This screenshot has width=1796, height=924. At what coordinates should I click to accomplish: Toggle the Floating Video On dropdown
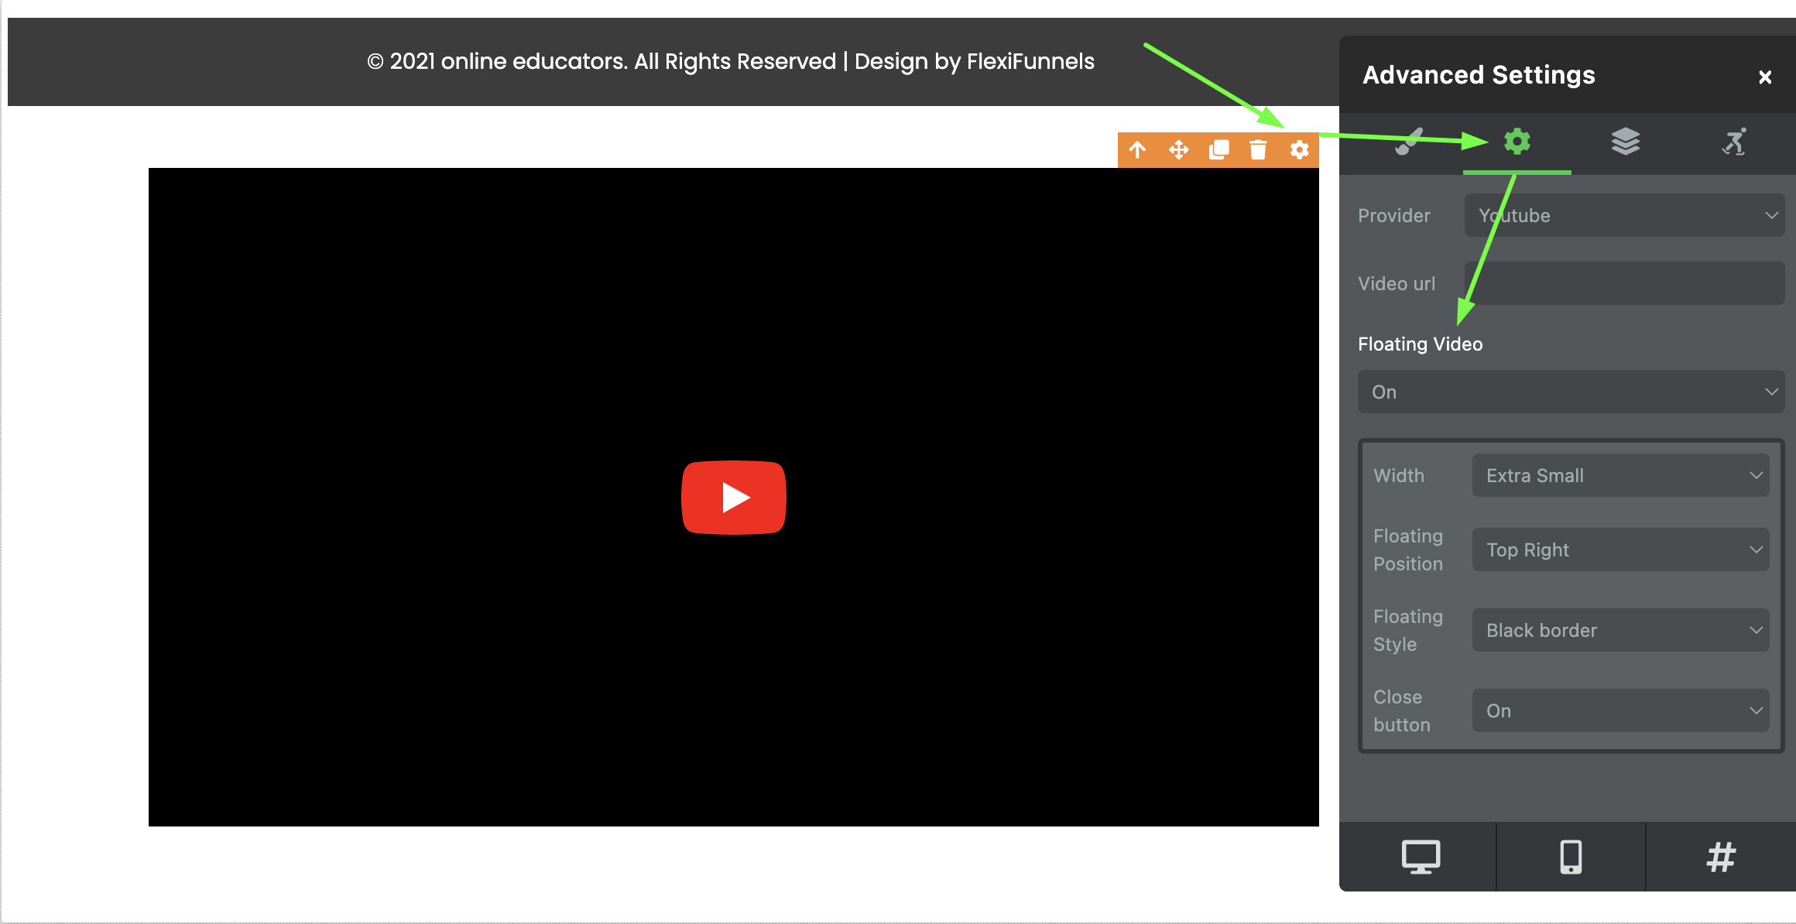(x=1571, y=392)
